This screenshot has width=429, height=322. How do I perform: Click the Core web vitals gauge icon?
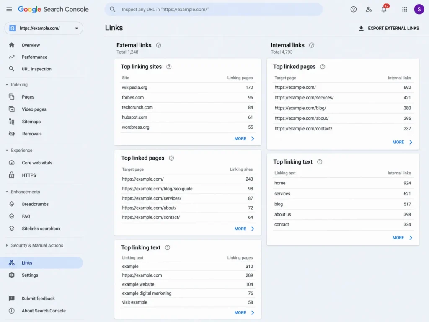click(11, 163)
